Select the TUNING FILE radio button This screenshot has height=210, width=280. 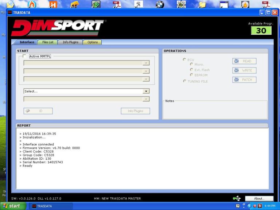click(x=184, y=81)
